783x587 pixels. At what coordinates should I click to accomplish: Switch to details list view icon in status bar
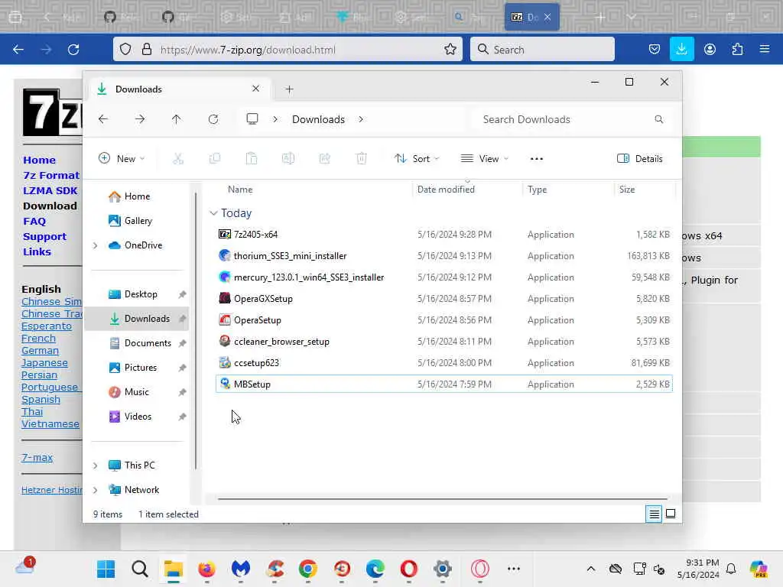[x=654, y=514]
